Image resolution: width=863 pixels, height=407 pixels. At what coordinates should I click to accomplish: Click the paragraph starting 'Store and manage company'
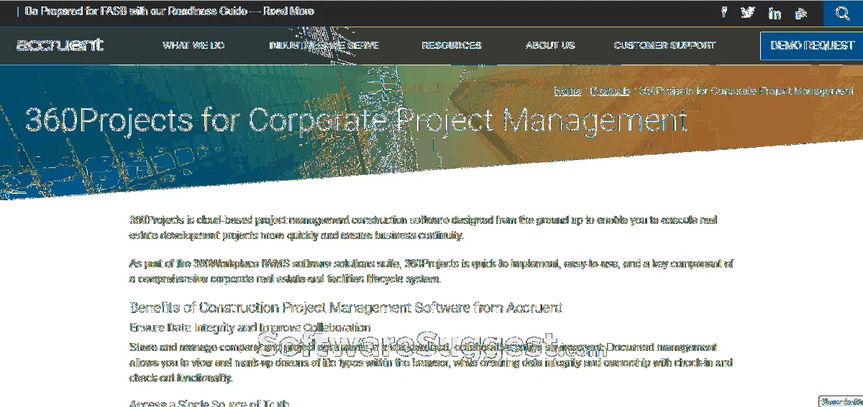click(x=431, y=362)
